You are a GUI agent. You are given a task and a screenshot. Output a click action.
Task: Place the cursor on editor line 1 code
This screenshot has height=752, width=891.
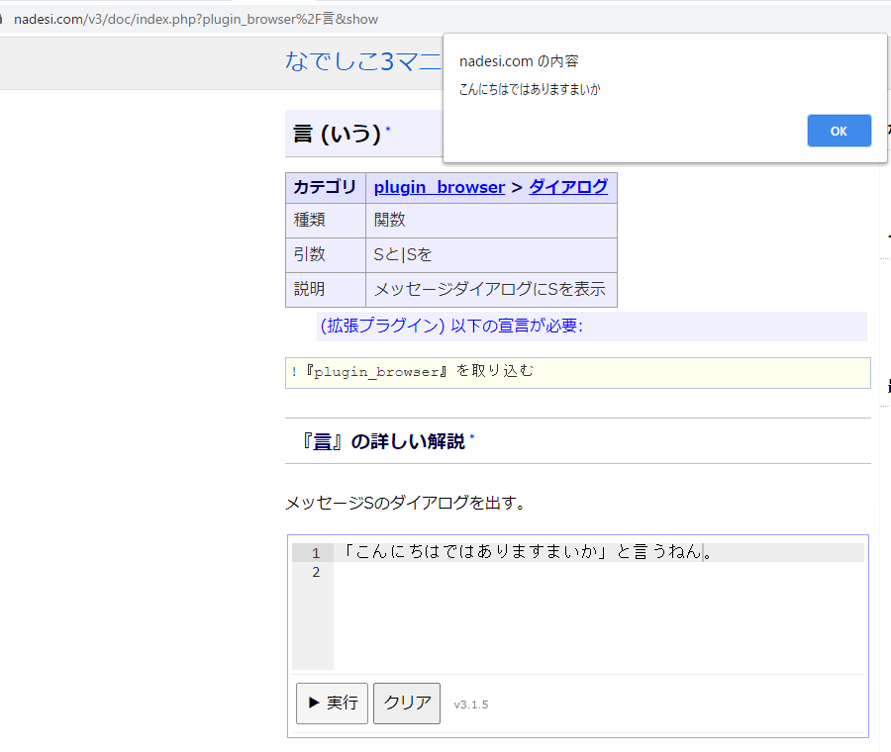528,552
